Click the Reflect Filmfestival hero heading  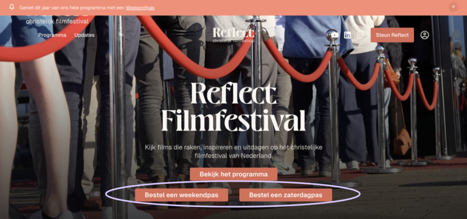tap(233, 107)
